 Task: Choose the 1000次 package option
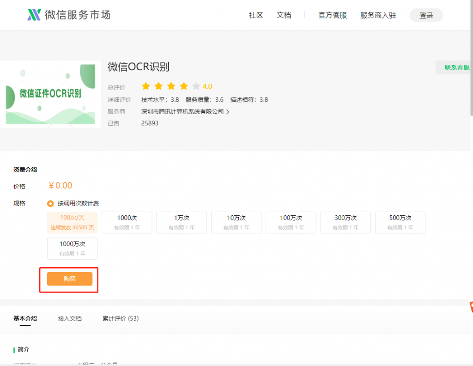[x=127, y=222]
